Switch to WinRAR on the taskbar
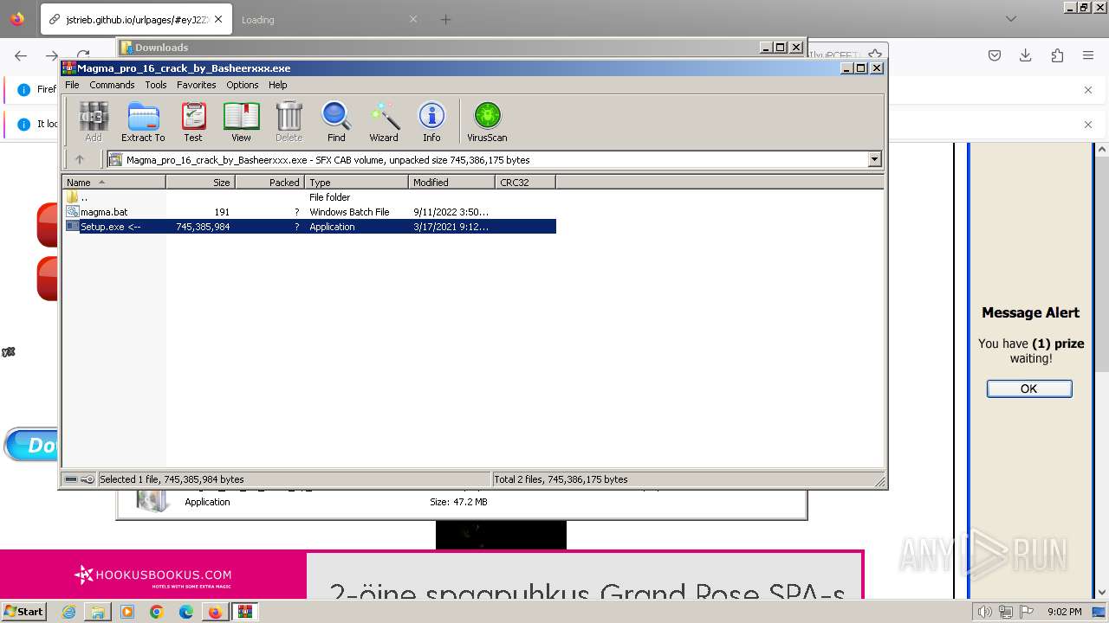 244,612
